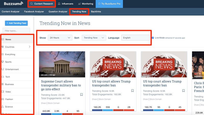Click Share under Supreme Court article

[x=43, y=103]
